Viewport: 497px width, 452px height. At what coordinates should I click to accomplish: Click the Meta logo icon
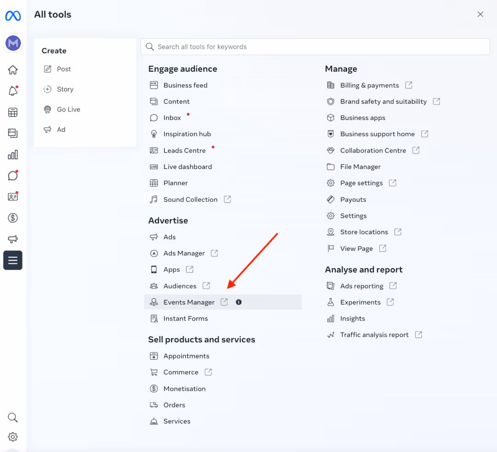pos(13,16)
